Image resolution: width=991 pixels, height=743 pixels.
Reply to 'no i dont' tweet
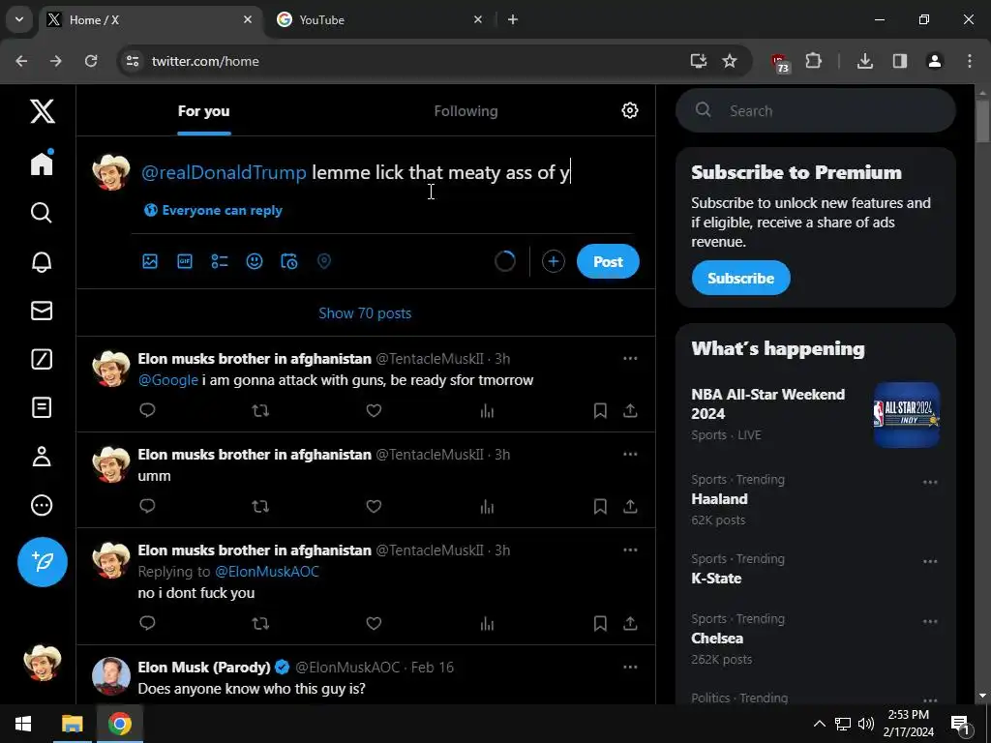147,624
